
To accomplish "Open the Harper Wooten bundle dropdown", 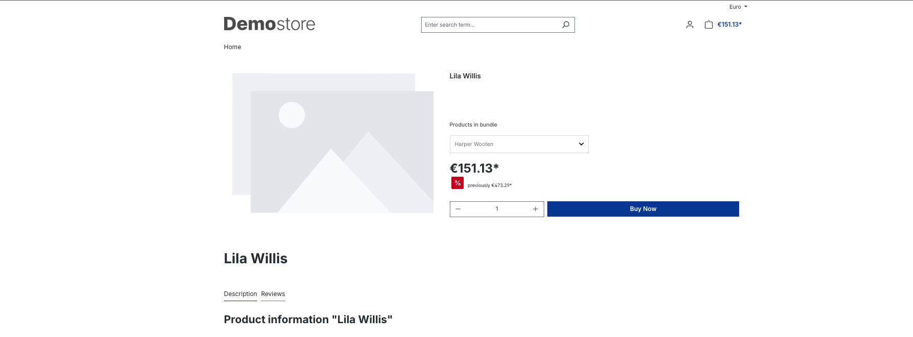I will 519,144.
